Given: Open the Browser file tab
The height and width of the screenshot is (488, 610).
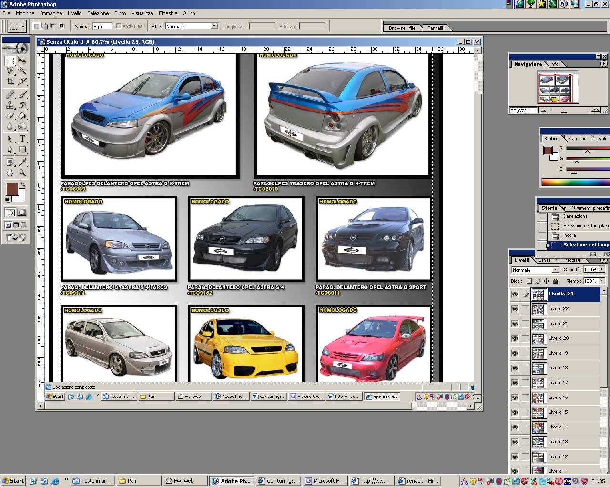Looking at the screenshot, I should [402, 28].
